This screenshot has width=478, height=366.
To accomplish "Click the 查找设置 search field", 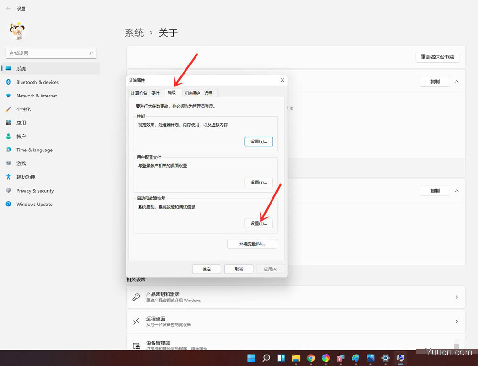I will (x=51, y=54).
